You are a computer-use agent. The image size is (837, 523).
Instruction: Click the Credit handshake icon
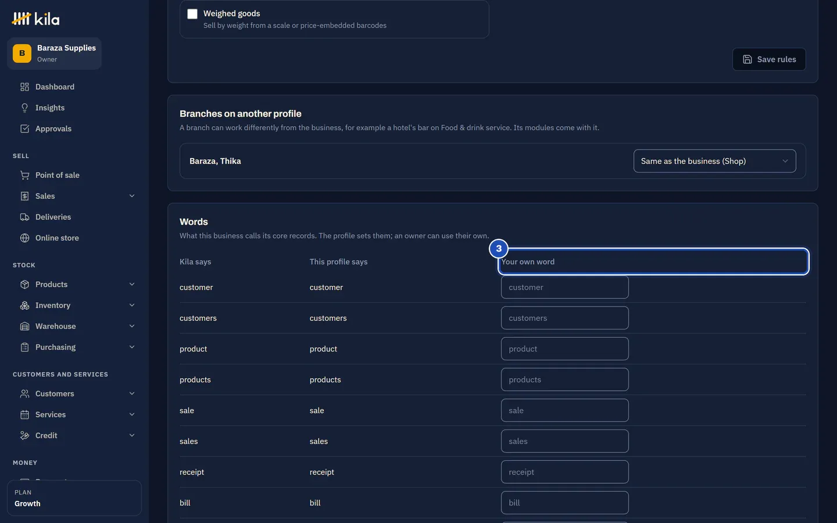[24, 435]
